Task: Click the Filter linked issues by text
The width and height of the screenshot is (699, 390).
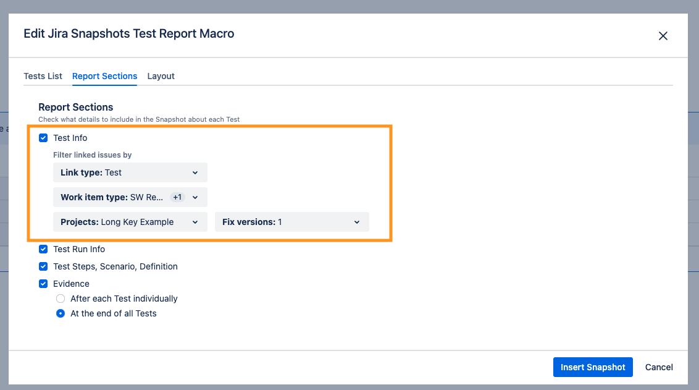Action: coord(92,155)
